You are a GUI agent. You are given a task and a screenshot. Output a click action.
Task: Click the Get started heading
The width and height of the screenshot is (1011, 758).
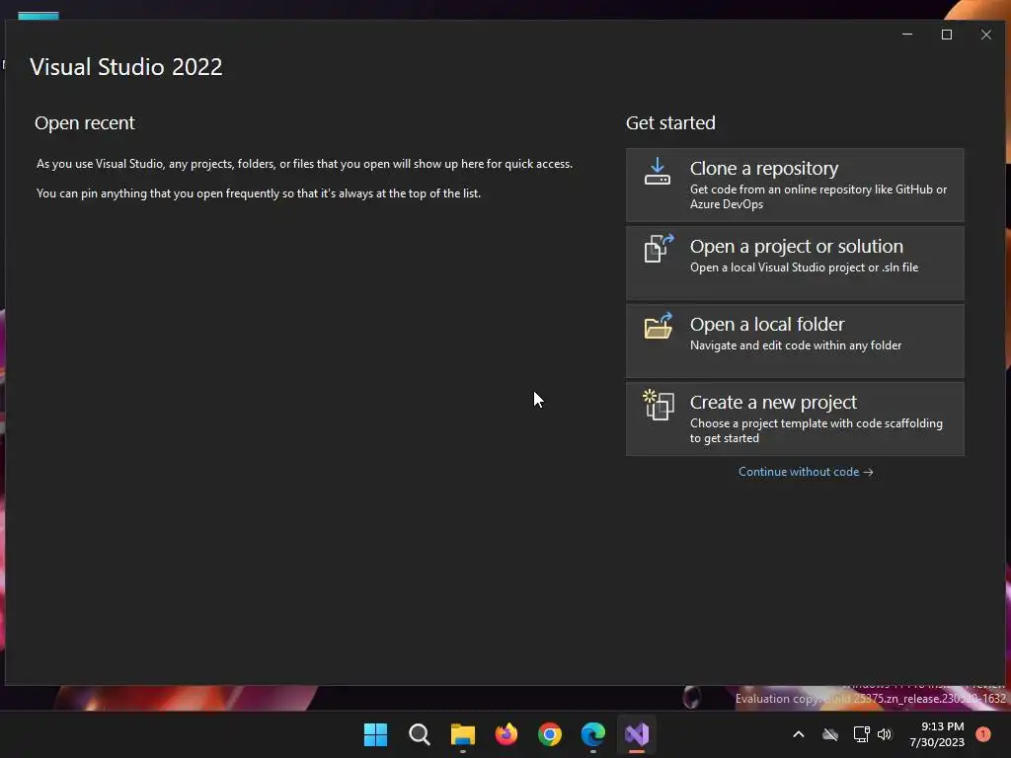670,122
